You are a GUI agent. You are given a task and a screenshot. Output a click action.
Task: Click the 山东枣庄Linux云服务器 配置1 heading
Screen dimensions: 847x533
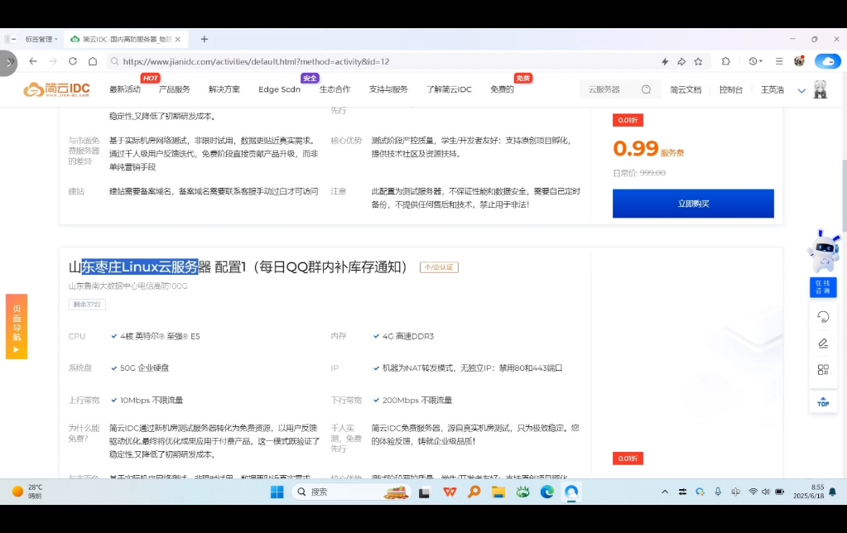point(238,266)
